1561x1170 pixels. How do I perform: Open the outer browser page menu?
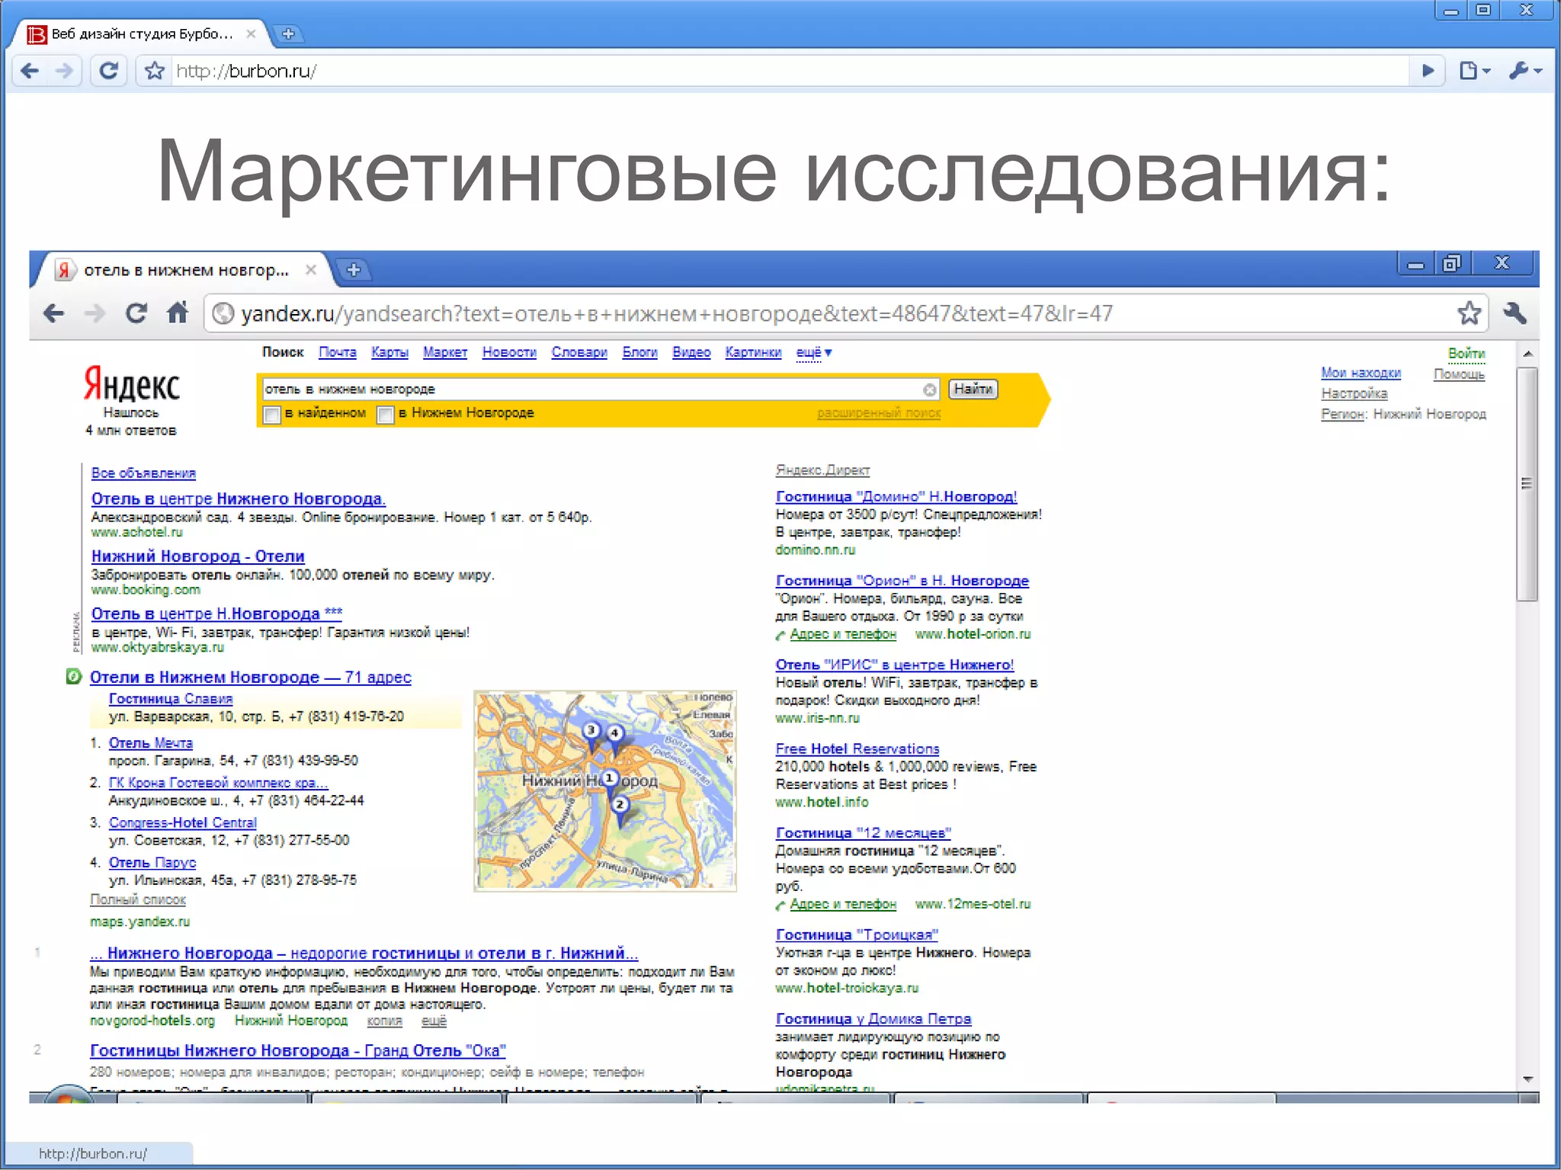click(x=1475, y=71)
